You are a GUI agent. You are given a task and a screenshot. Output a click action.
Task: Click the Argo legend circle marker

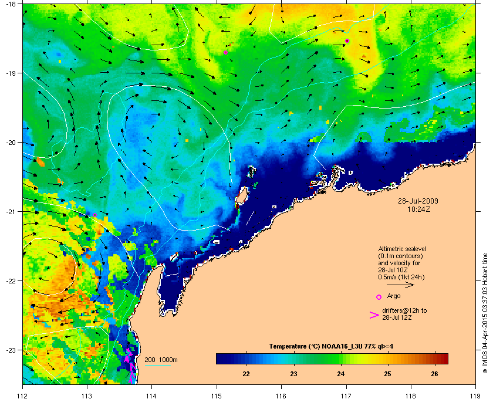point(379,297)
